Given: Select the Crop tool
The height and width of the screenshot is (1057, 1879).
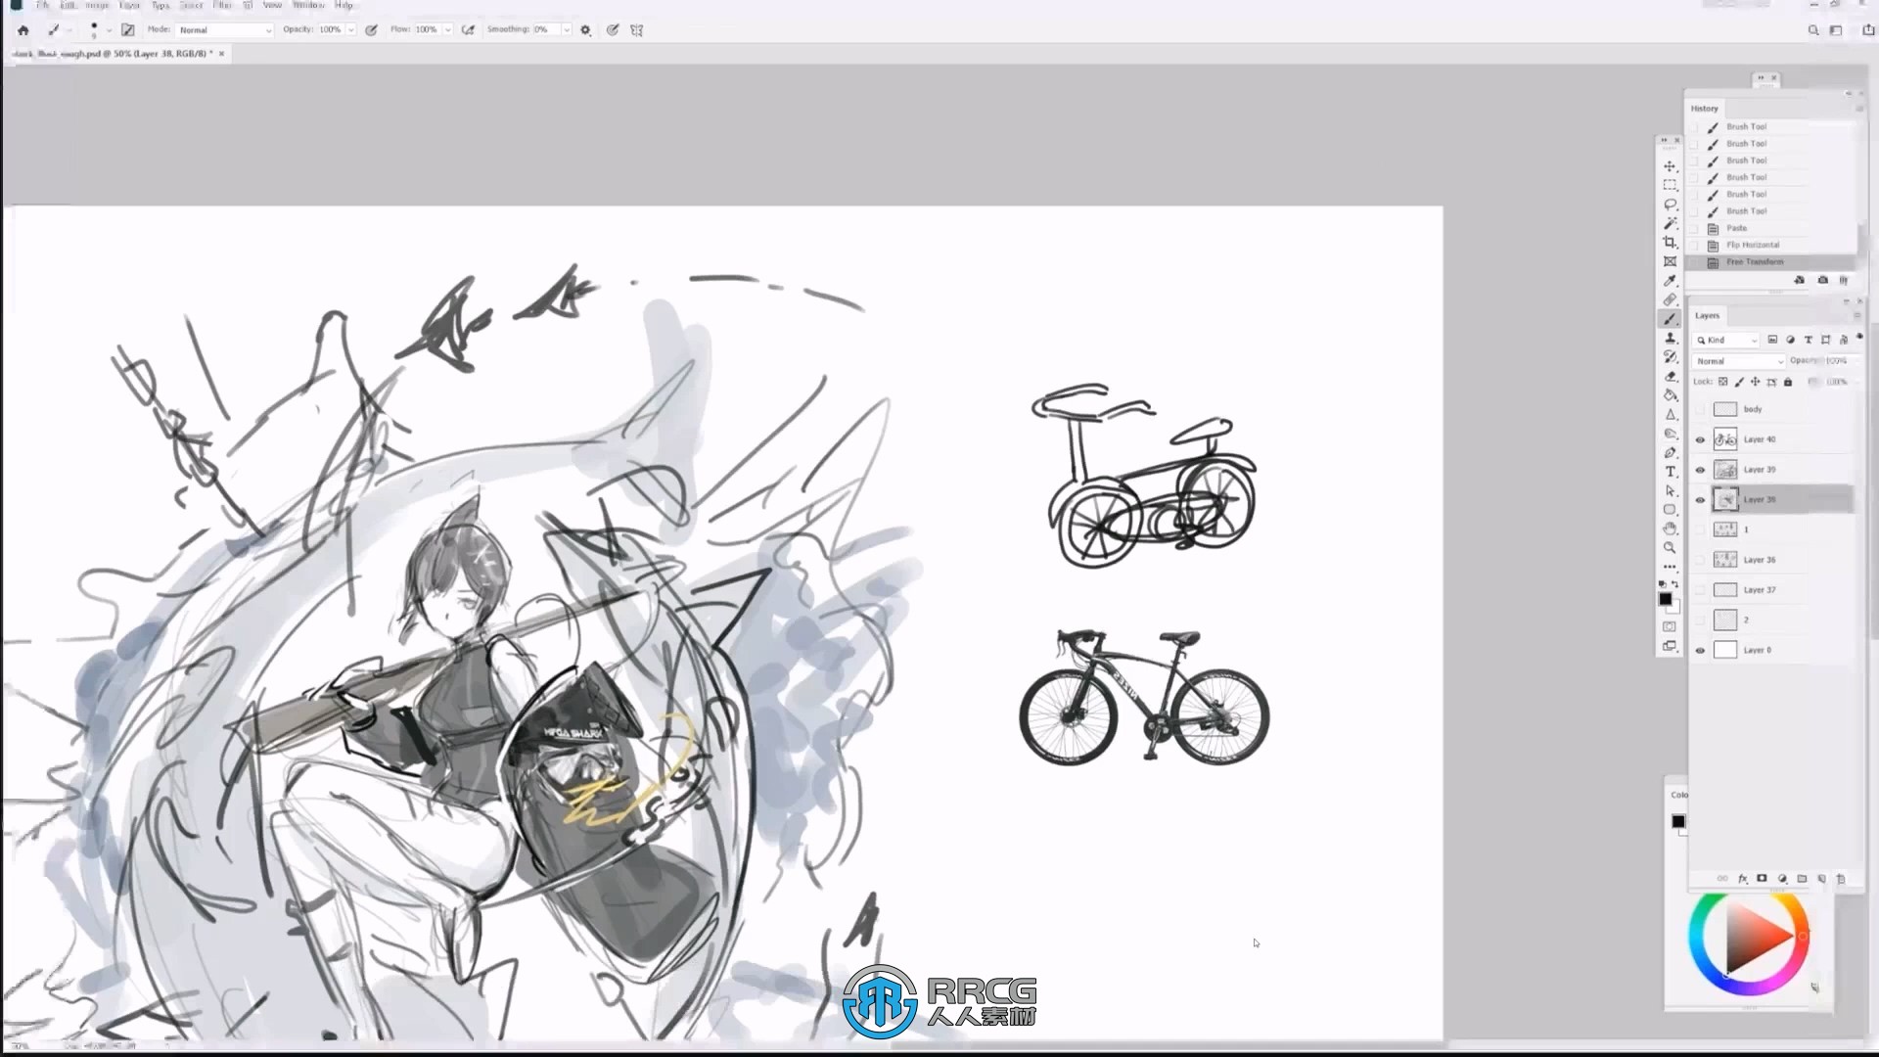Looking at the screenshot, I should point(1670,242).
